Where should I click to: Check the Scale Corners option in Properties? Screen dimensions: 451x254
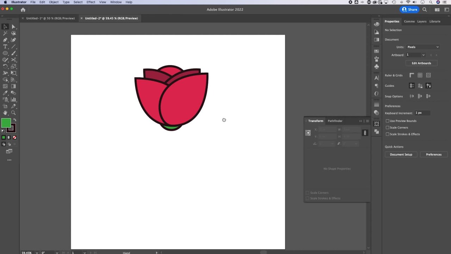point(388,128)
